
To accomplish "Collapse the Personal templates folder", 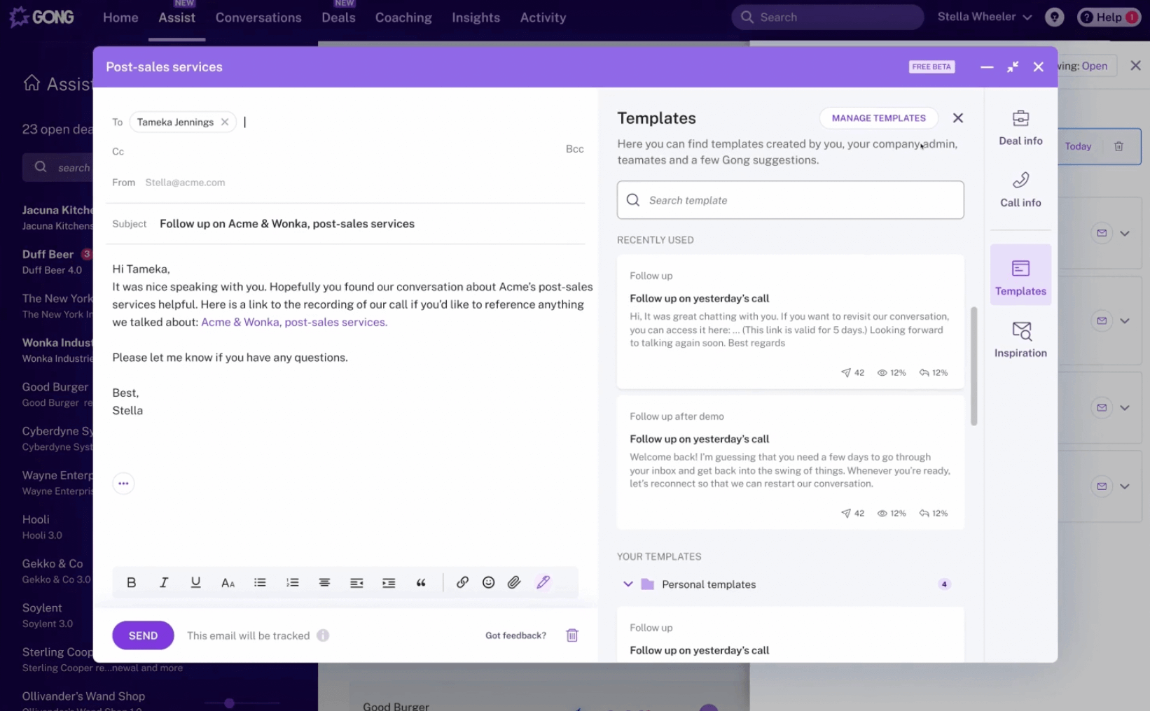I will [x=628, y=584].
